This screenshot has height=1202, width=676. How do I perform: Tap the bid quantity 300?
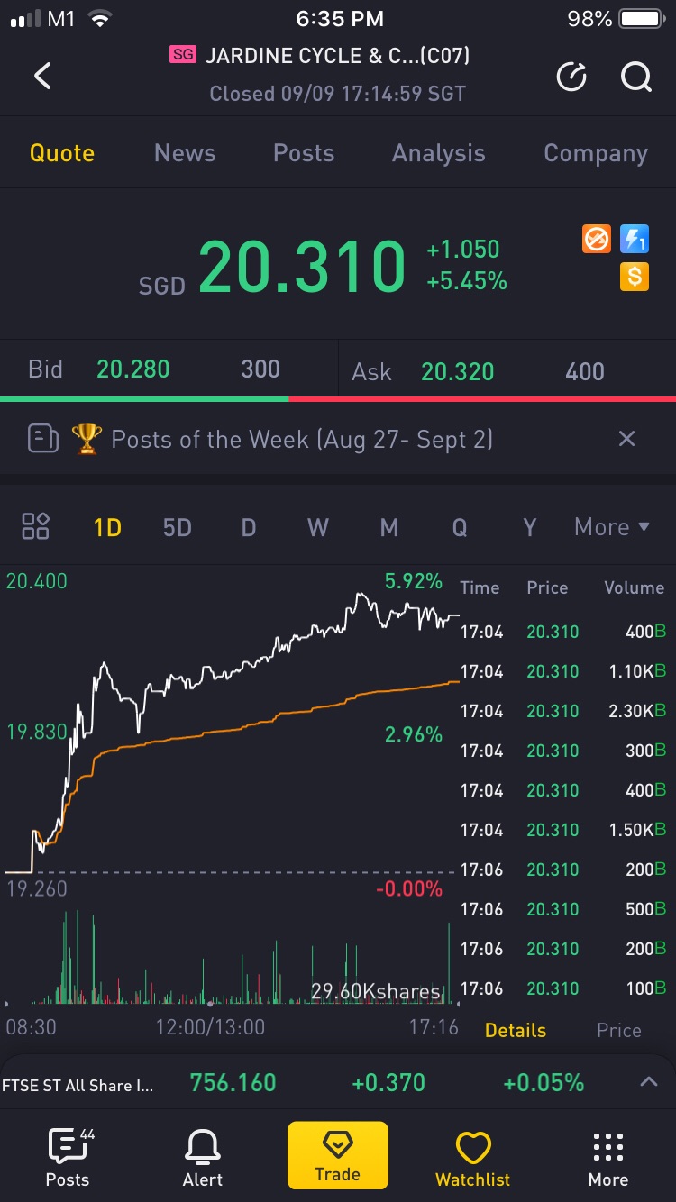pos(260,369)
